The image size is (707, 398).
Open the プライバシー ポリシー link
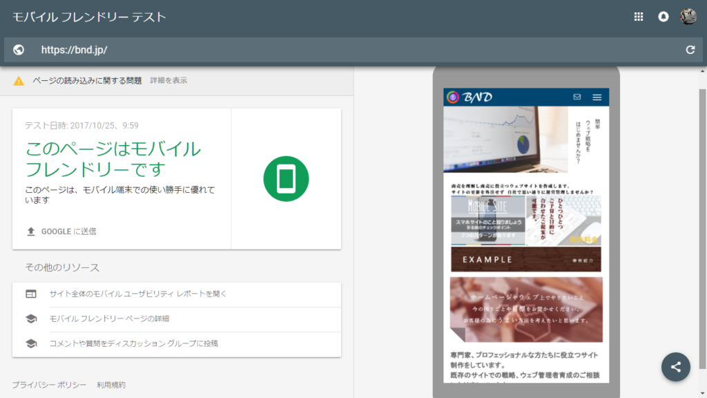coord(49,385)
